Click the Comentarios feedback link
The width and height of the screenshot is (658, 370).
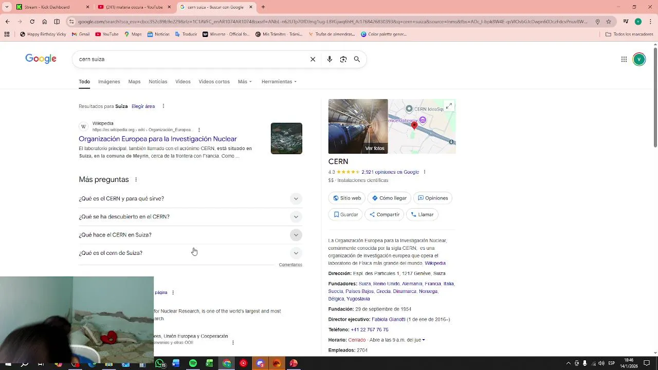point(290,265)
